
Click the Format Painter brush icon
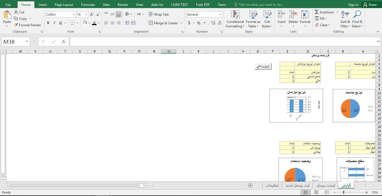click(16, 25)
